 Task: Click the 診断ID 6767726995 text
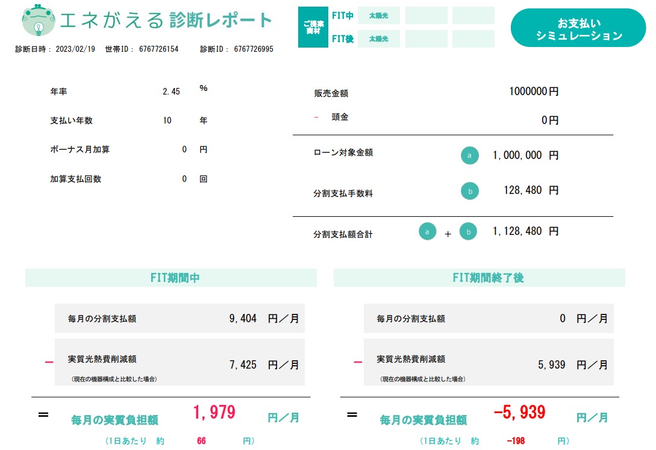click(236, 49)
